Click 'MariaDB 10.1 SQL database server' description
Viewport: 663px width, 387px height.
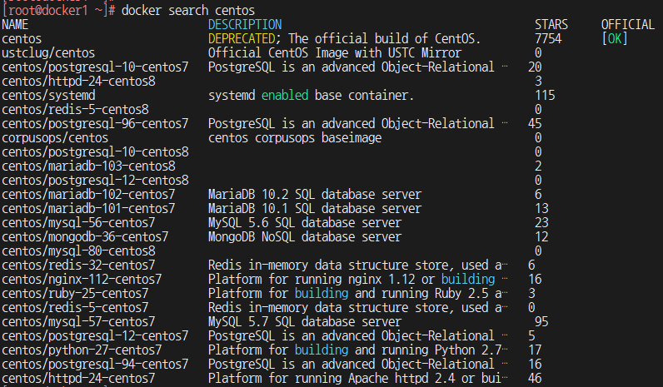pyautogui.click(x=315, y=209)
